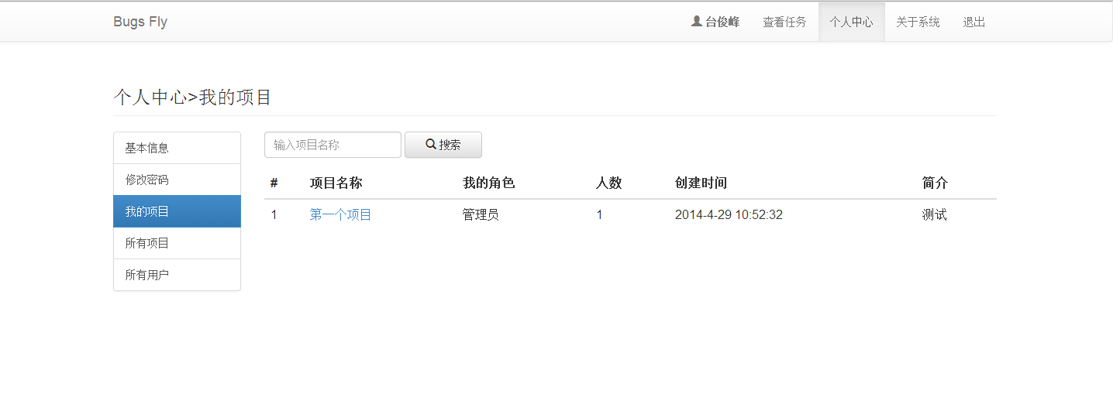Open the 所有用户 sidebar entry

tap(177, 275)
